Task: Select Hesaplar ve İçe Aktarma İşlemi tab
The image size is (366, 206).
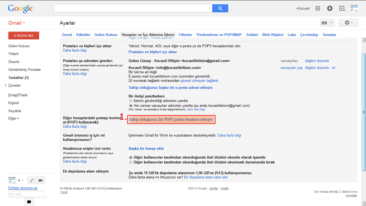Action: [148, 35]
